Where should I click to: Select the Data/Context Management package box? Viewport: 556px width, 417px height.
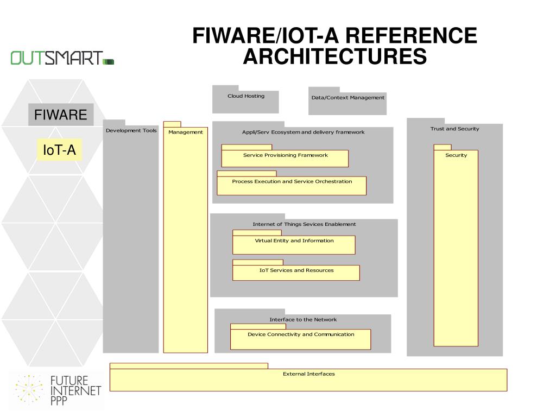(347, 101)
